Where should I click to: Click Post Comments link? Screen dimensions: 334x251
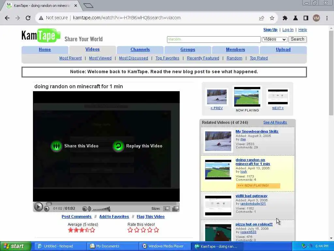tap(76, 216)
